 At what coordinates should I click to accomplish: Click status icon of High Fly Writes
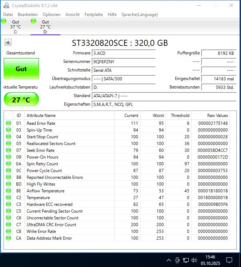point(9,184)
